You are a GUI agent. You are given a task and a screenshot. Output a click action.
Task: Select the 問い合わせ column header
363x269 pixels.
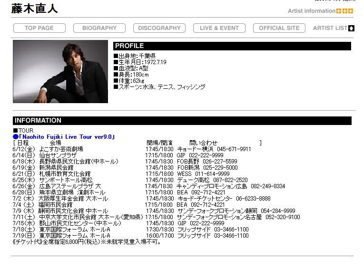(x=204, y=143)
